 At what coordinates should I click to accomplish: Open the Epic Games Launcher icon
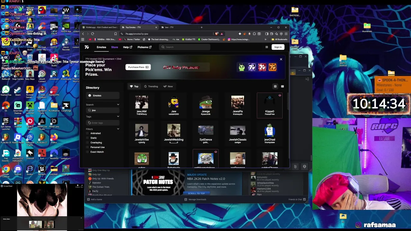click(x=6, y=123)
